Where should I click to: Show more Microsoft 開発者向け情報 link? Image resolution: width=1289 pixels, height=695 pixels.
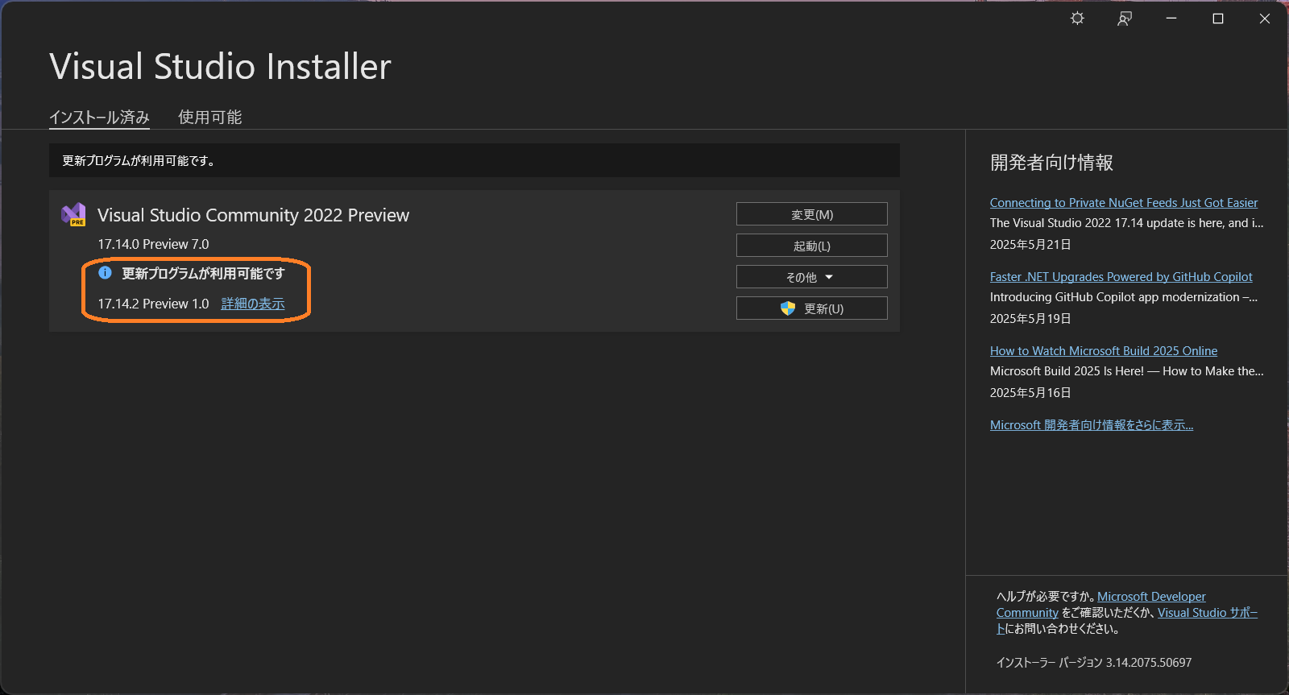click(x=1092, y=425)
